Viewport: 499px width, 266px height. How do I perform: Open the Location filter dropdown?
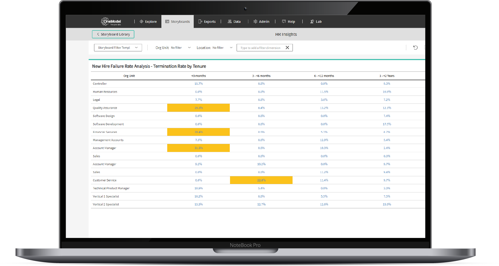(215, 48)
